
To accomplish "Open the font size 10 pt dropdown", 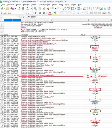I will point(32,13).
